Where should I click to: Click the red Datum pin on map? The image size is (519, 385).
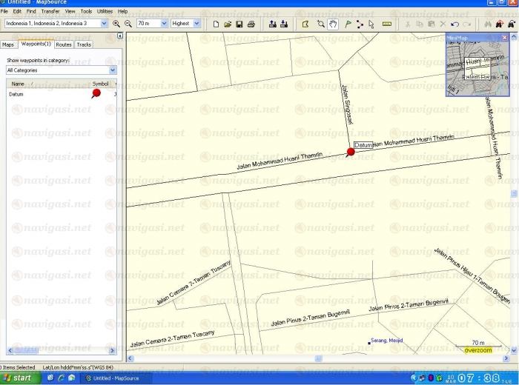coord(351,152)
